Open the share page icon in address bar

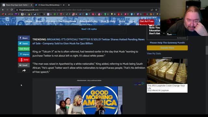click(152, 10)
